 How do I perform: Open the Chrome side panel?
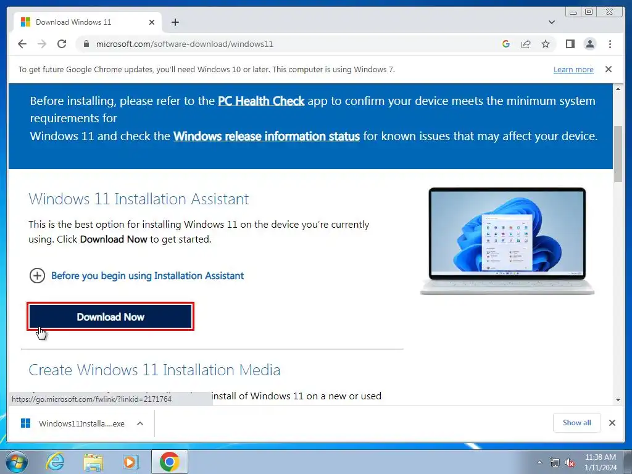coord(570,44)
